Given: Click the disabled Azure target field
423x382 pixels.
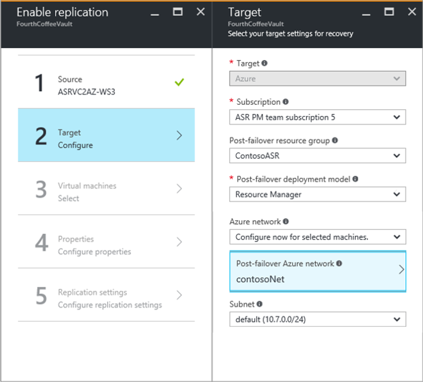Looking at the screenshot, I should coord(317,79).
